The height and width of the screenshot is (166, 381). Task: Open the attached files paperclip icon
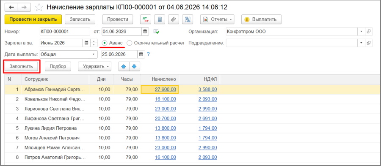click(x=173, y=19)
